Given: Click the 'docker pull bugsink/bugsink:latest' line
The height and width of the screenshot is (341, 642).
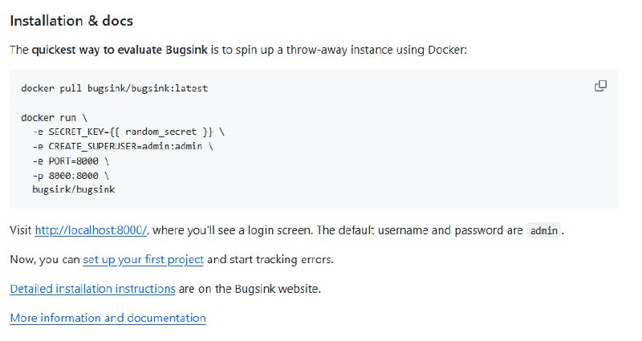Looking at the screenshot, I should point(114,87).
